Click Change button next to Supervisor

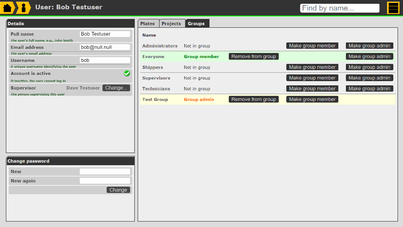coord(116,88)
